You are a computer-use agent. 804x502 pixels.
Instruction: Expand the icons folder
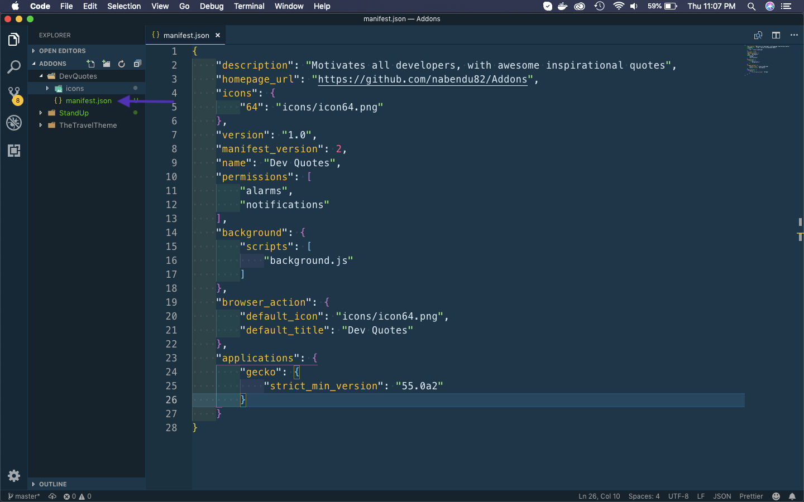(x=75, y=88)
